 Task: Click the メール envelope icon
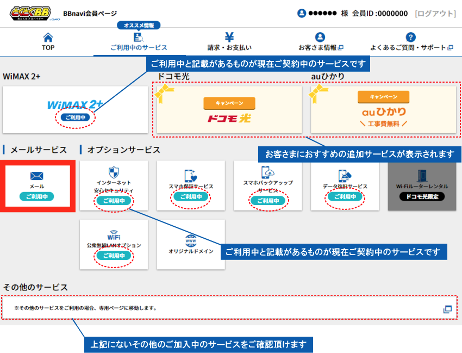tap(37, 176)
